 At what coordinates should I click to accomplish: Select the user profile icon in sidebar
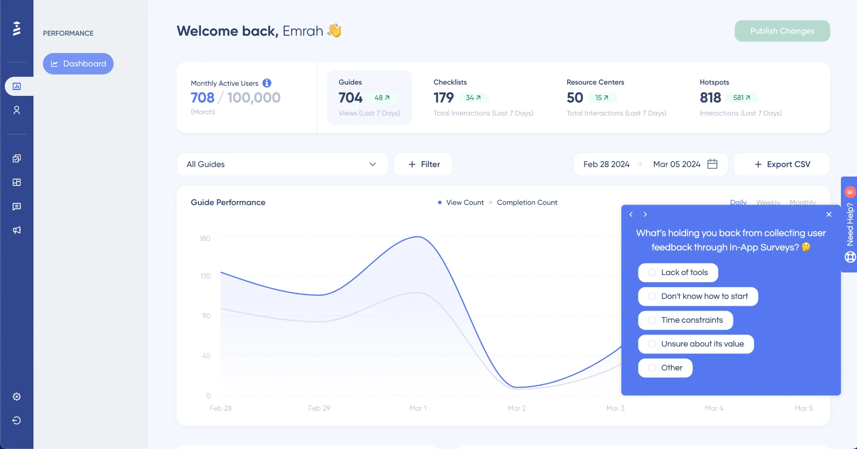(17, 110)
